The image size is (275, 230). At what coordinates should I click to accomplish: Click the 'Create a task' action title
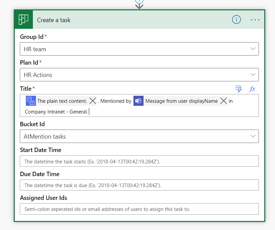[54, 20]
